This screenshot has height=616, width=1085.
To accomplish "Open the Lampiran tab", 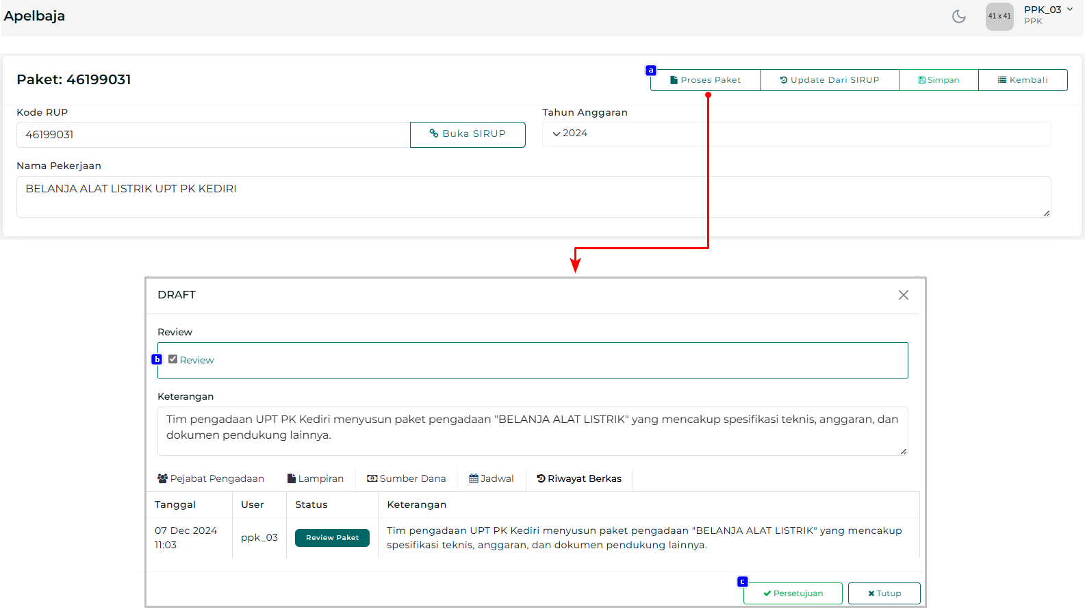I will pos(316,479).
